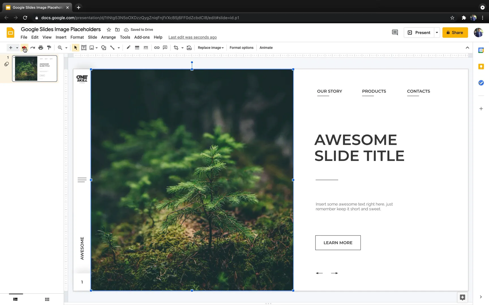Click the Zoom magnifier icon

(60, 48)
